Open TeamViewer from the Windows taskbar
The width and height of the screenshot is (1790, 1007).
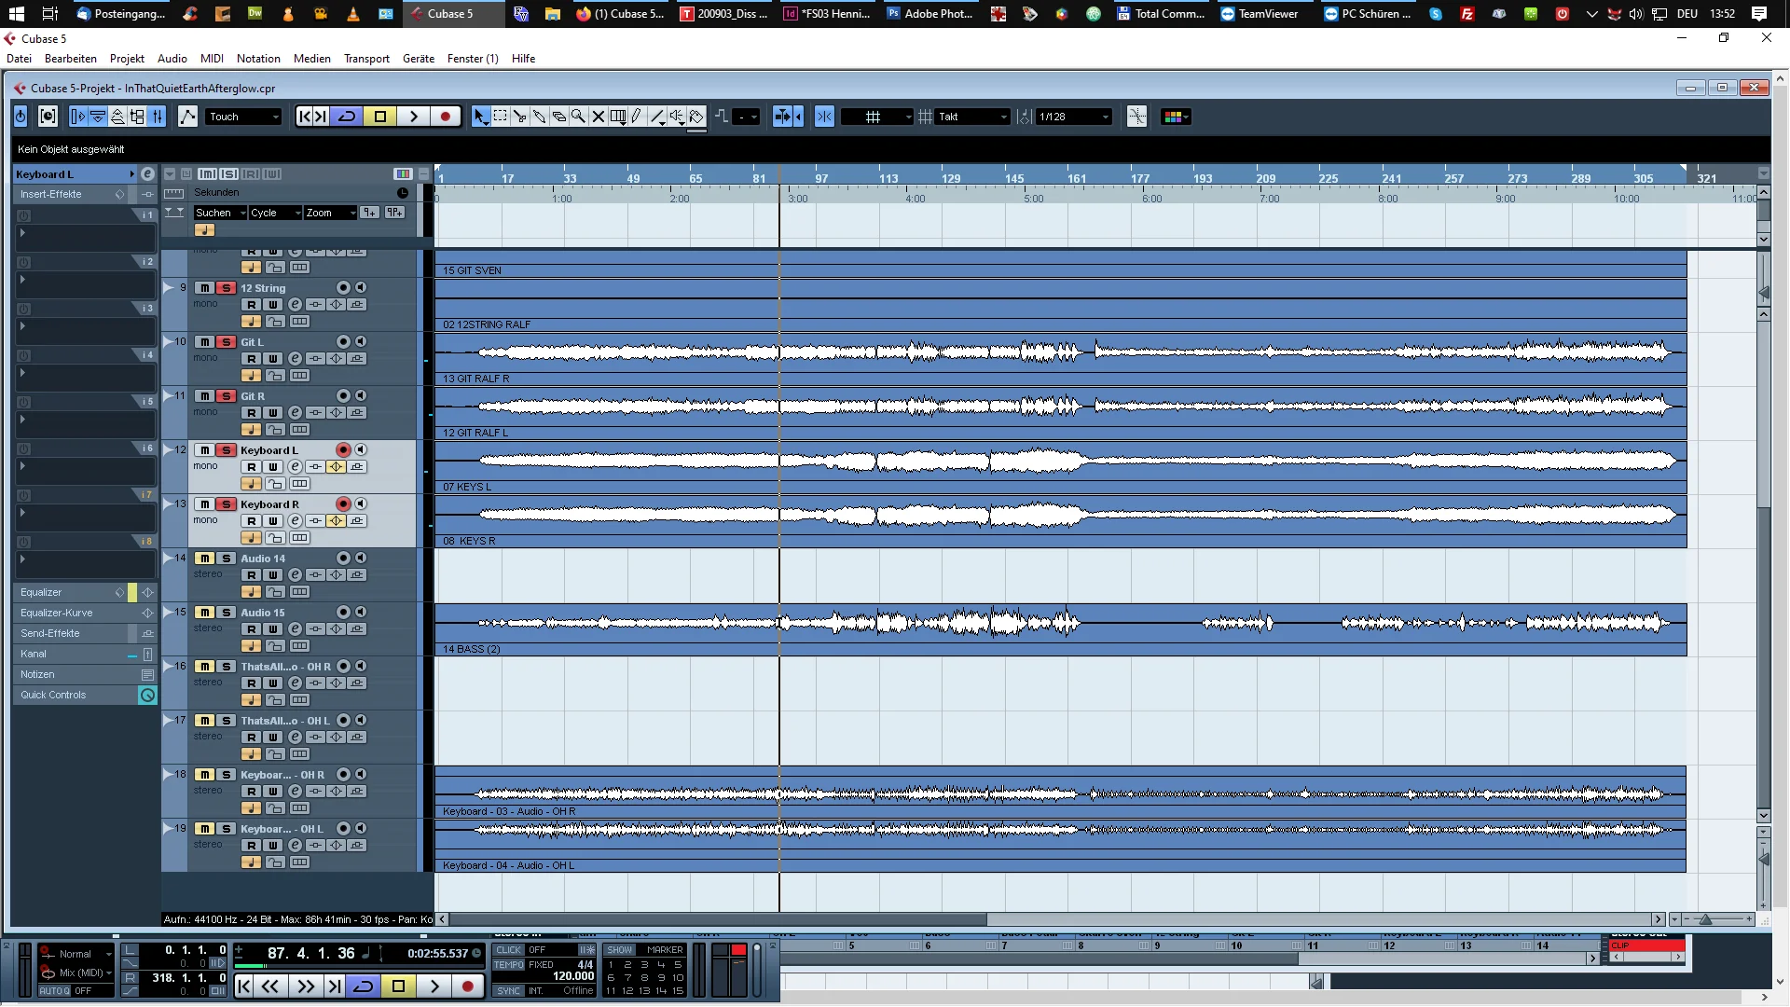[1260, 14]
